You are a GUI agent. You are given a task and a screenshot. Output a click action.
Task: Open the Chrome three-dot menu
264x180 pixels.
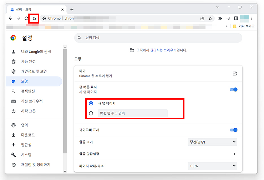(252, 18)
